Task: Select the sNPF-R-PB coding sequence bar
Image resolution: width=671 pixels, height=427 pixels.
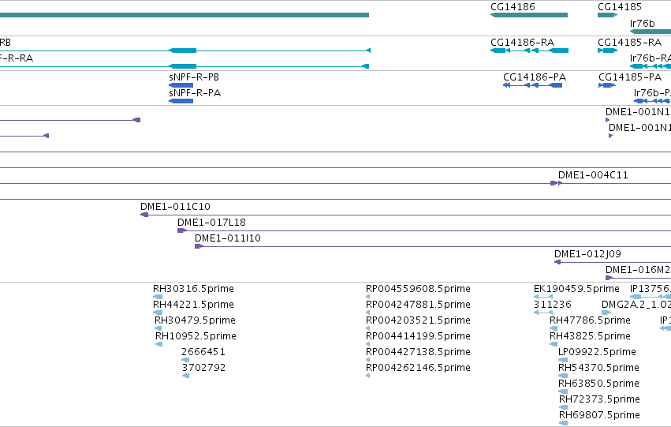Action: coord(181,85)
